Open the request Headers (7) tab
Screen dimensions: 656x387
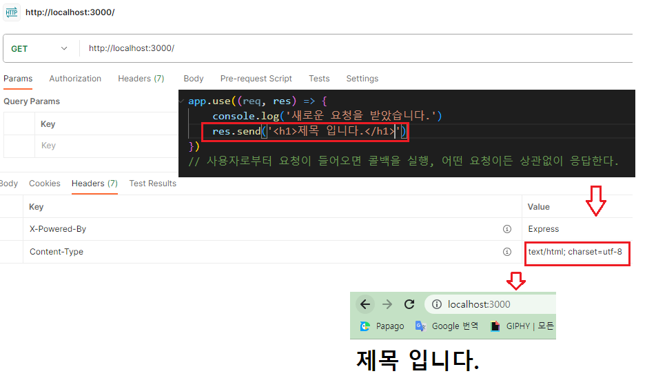[x=141, y=79]
